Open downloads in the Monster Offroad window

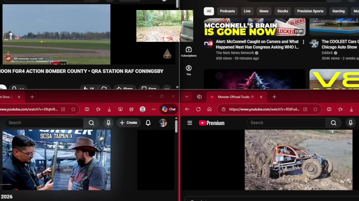pyautogui.click(x=351, y=109)
